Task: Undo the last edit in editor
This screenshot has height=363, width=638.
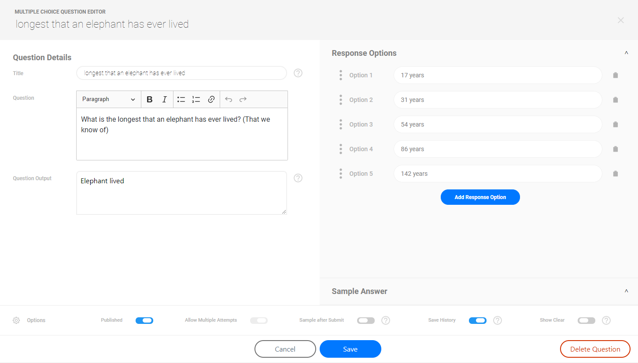Action: click(229, 99)
